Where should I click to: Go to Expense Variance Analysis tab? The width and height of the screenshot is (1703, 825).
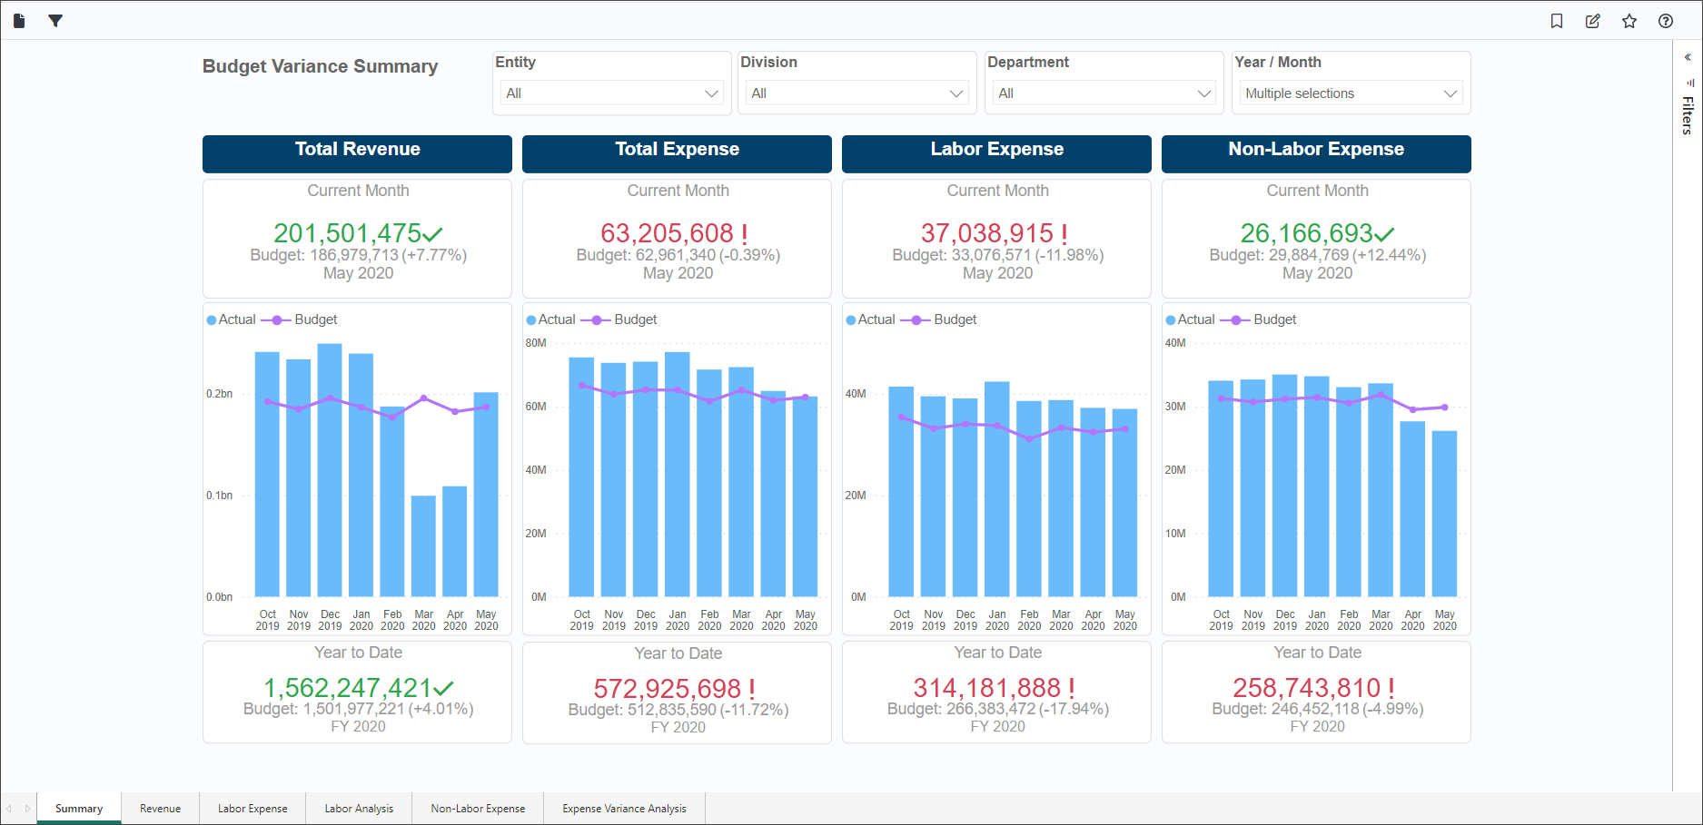(x=624, y=809)
